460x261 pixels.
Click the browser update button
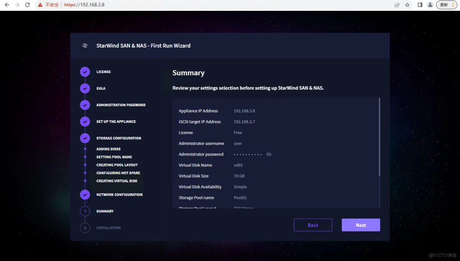coord(446,5)
